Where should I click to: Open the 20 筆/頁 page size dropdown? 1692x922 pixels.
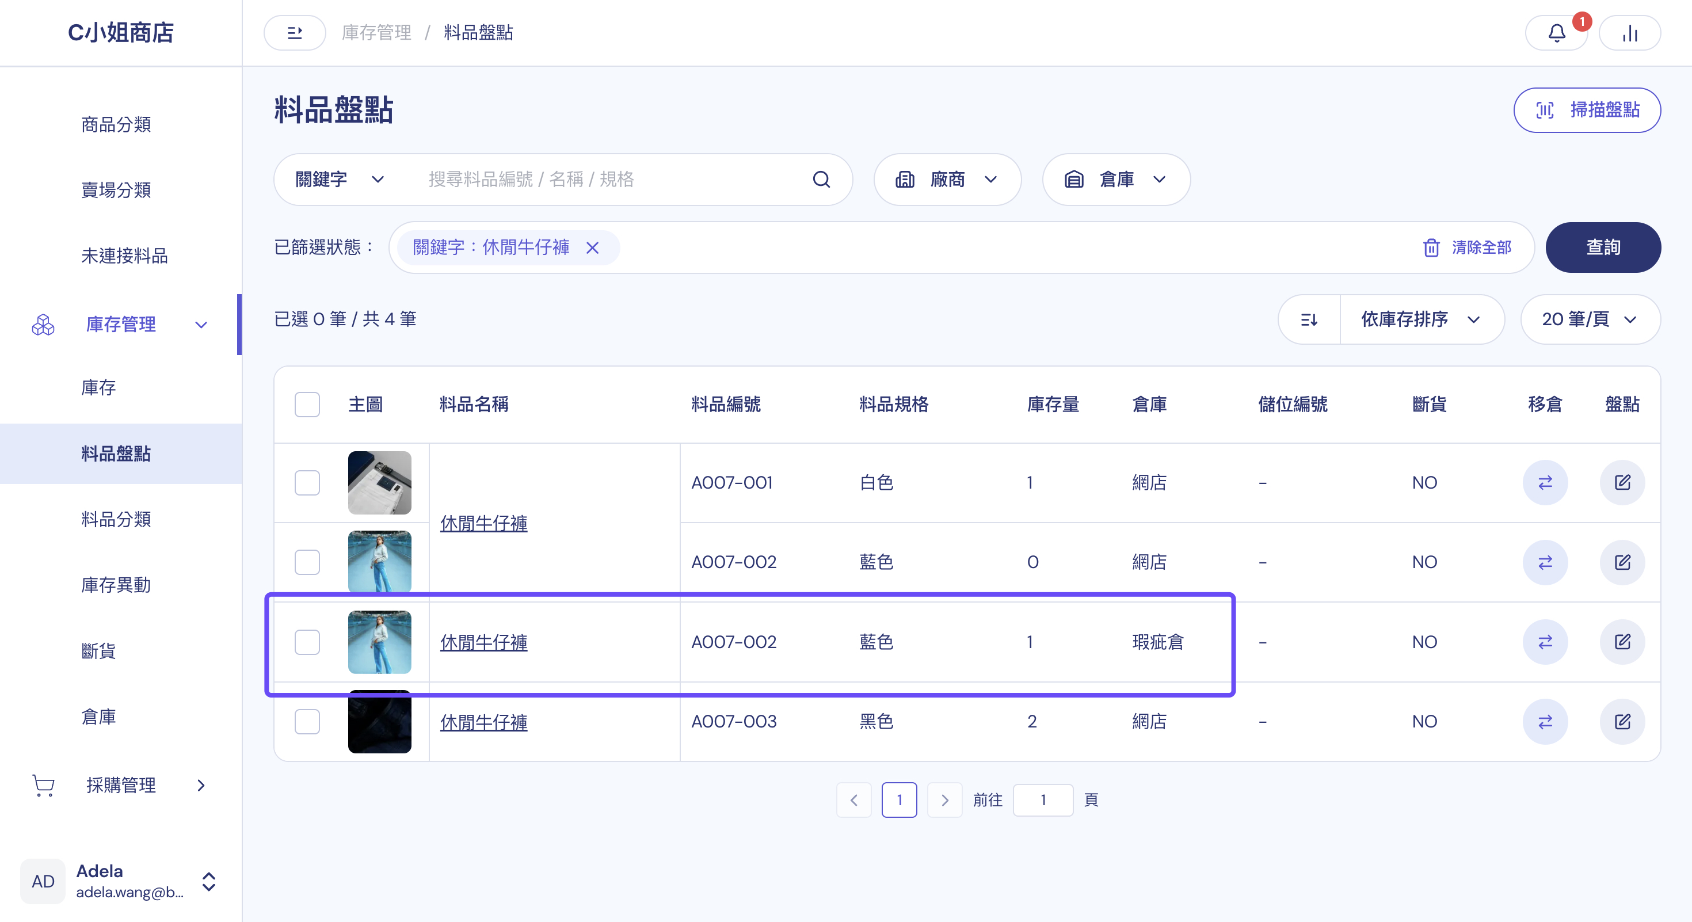pos(1590,319)
